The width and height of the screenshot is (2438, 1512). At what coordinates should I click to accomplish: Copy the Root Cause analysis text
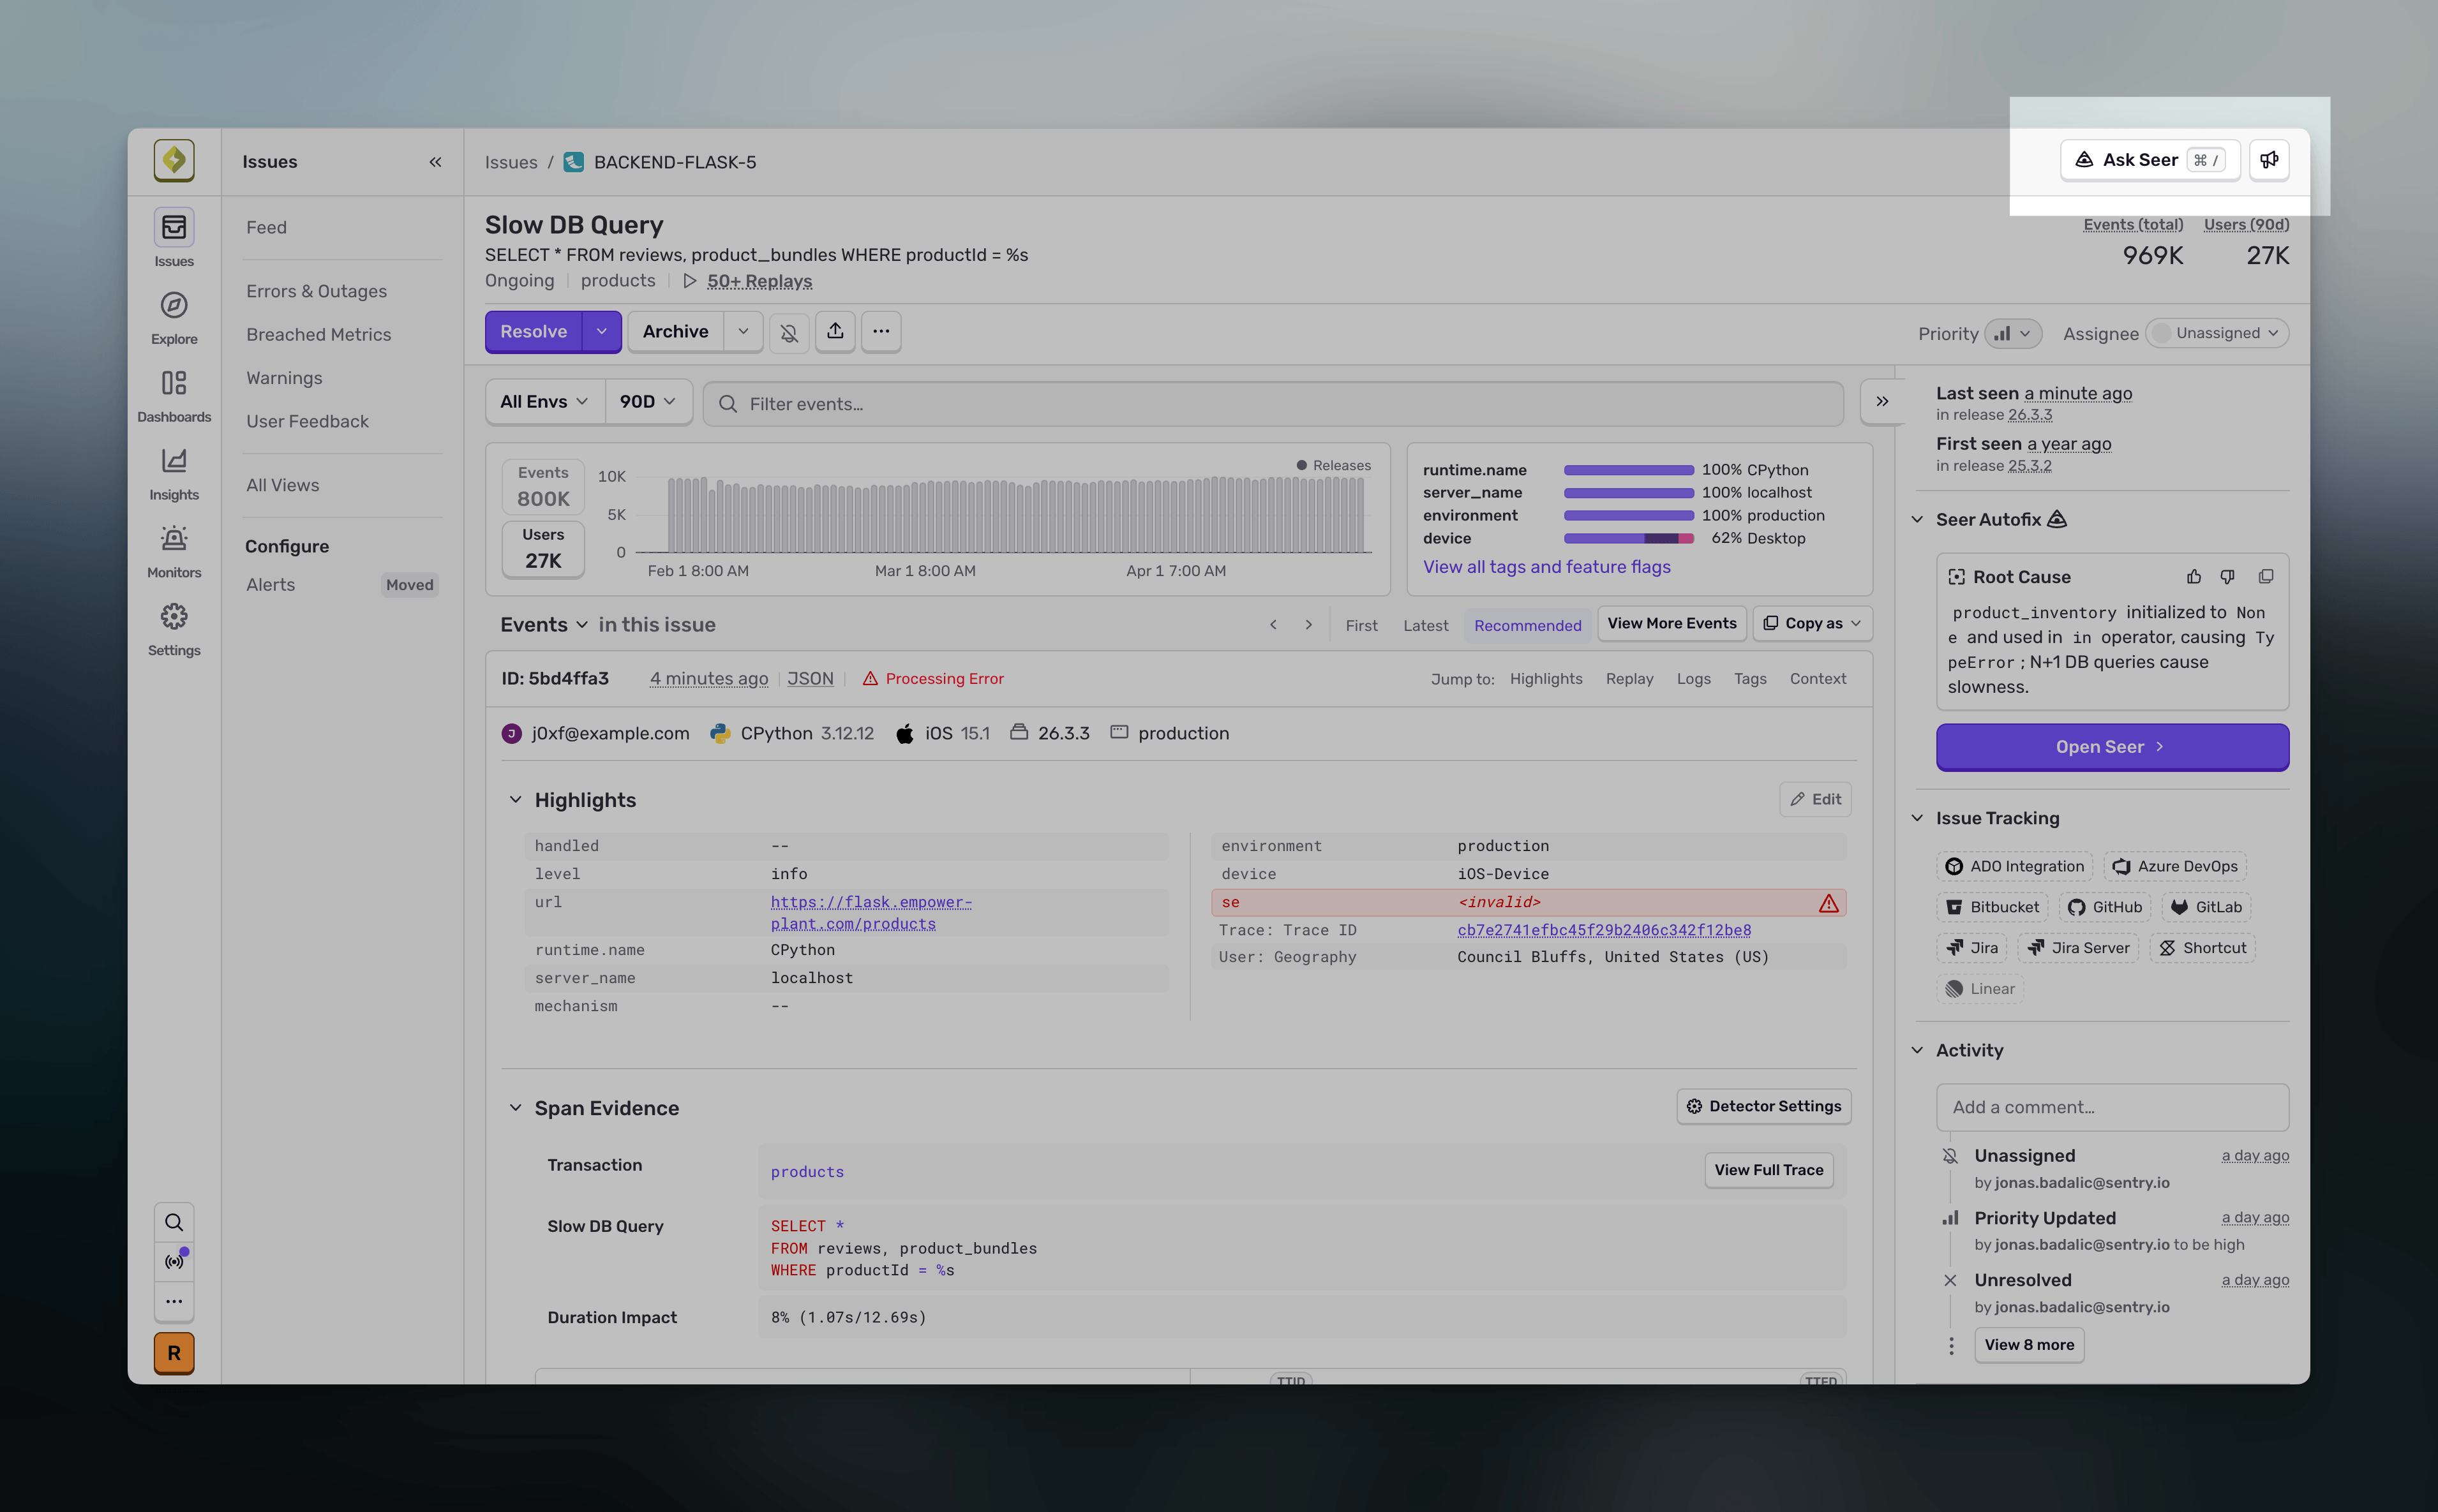click(x=2265, y=576)
